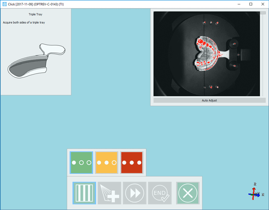
Task: Select the green one-dot scan step
Action: pyautogui.click(x=81, y=162)
